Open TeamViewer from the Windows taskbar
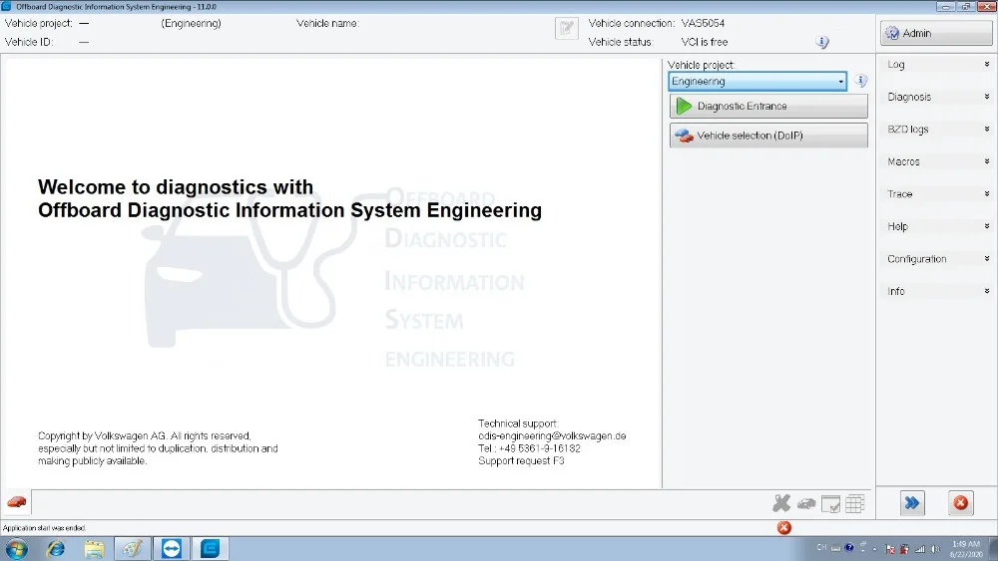Viewport: 998px width, 561px height. (172, 548)
